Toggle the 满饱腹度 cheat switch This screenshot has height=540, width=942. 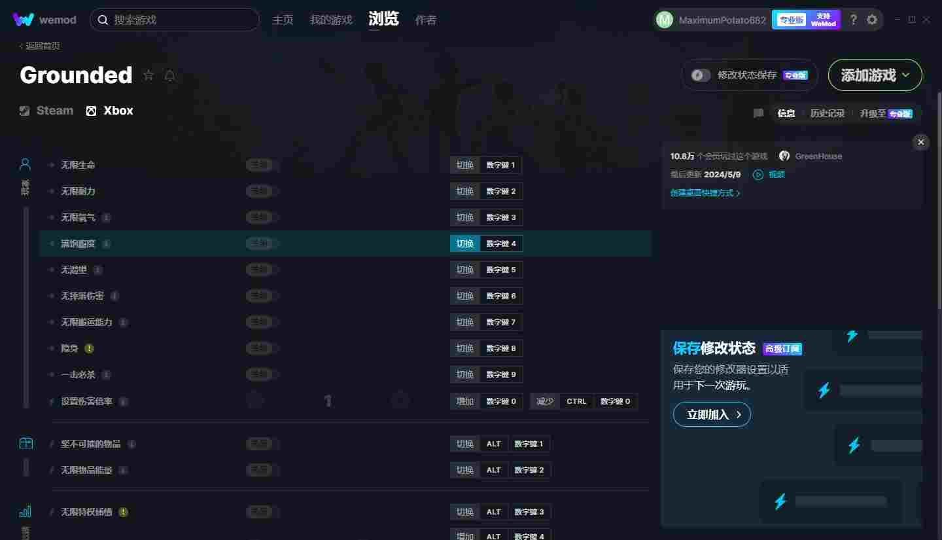pos(262,243)
